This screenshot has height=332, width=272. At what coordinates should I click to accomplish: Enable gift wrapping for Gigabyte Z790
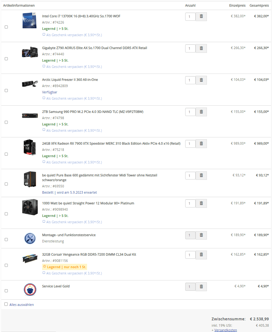coord(44,66)
